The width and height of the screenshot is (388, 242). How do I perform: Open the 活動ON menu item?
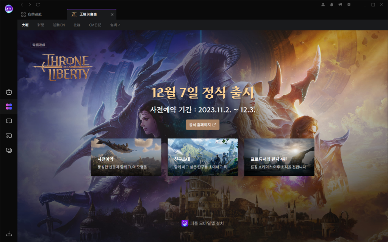click(59, 25)
